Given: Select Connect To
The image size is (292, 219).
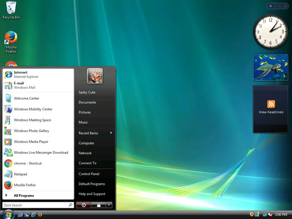Looking at the screenshot, I should (x=95, y=163).
